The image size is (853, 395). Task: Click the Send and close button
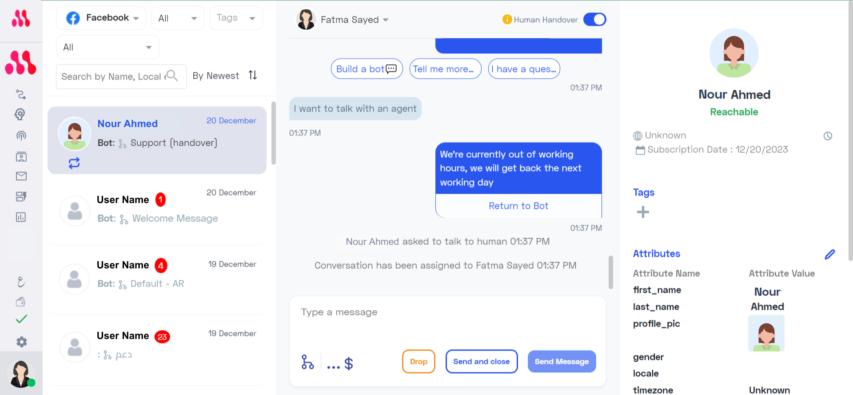482,361
